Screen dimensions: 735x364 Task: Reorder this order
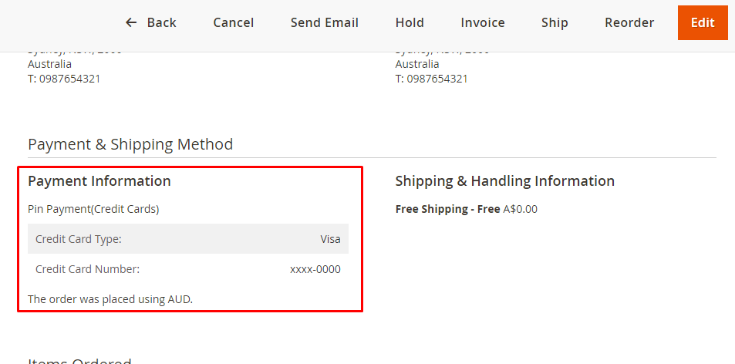[x=629, y=23]
